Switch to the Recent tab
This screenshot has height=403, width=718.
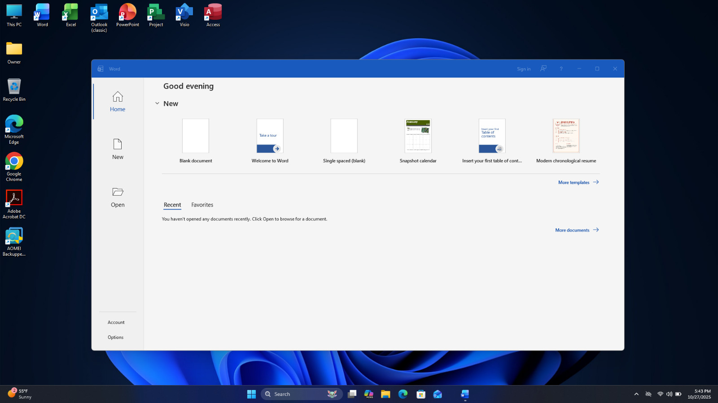172,205
